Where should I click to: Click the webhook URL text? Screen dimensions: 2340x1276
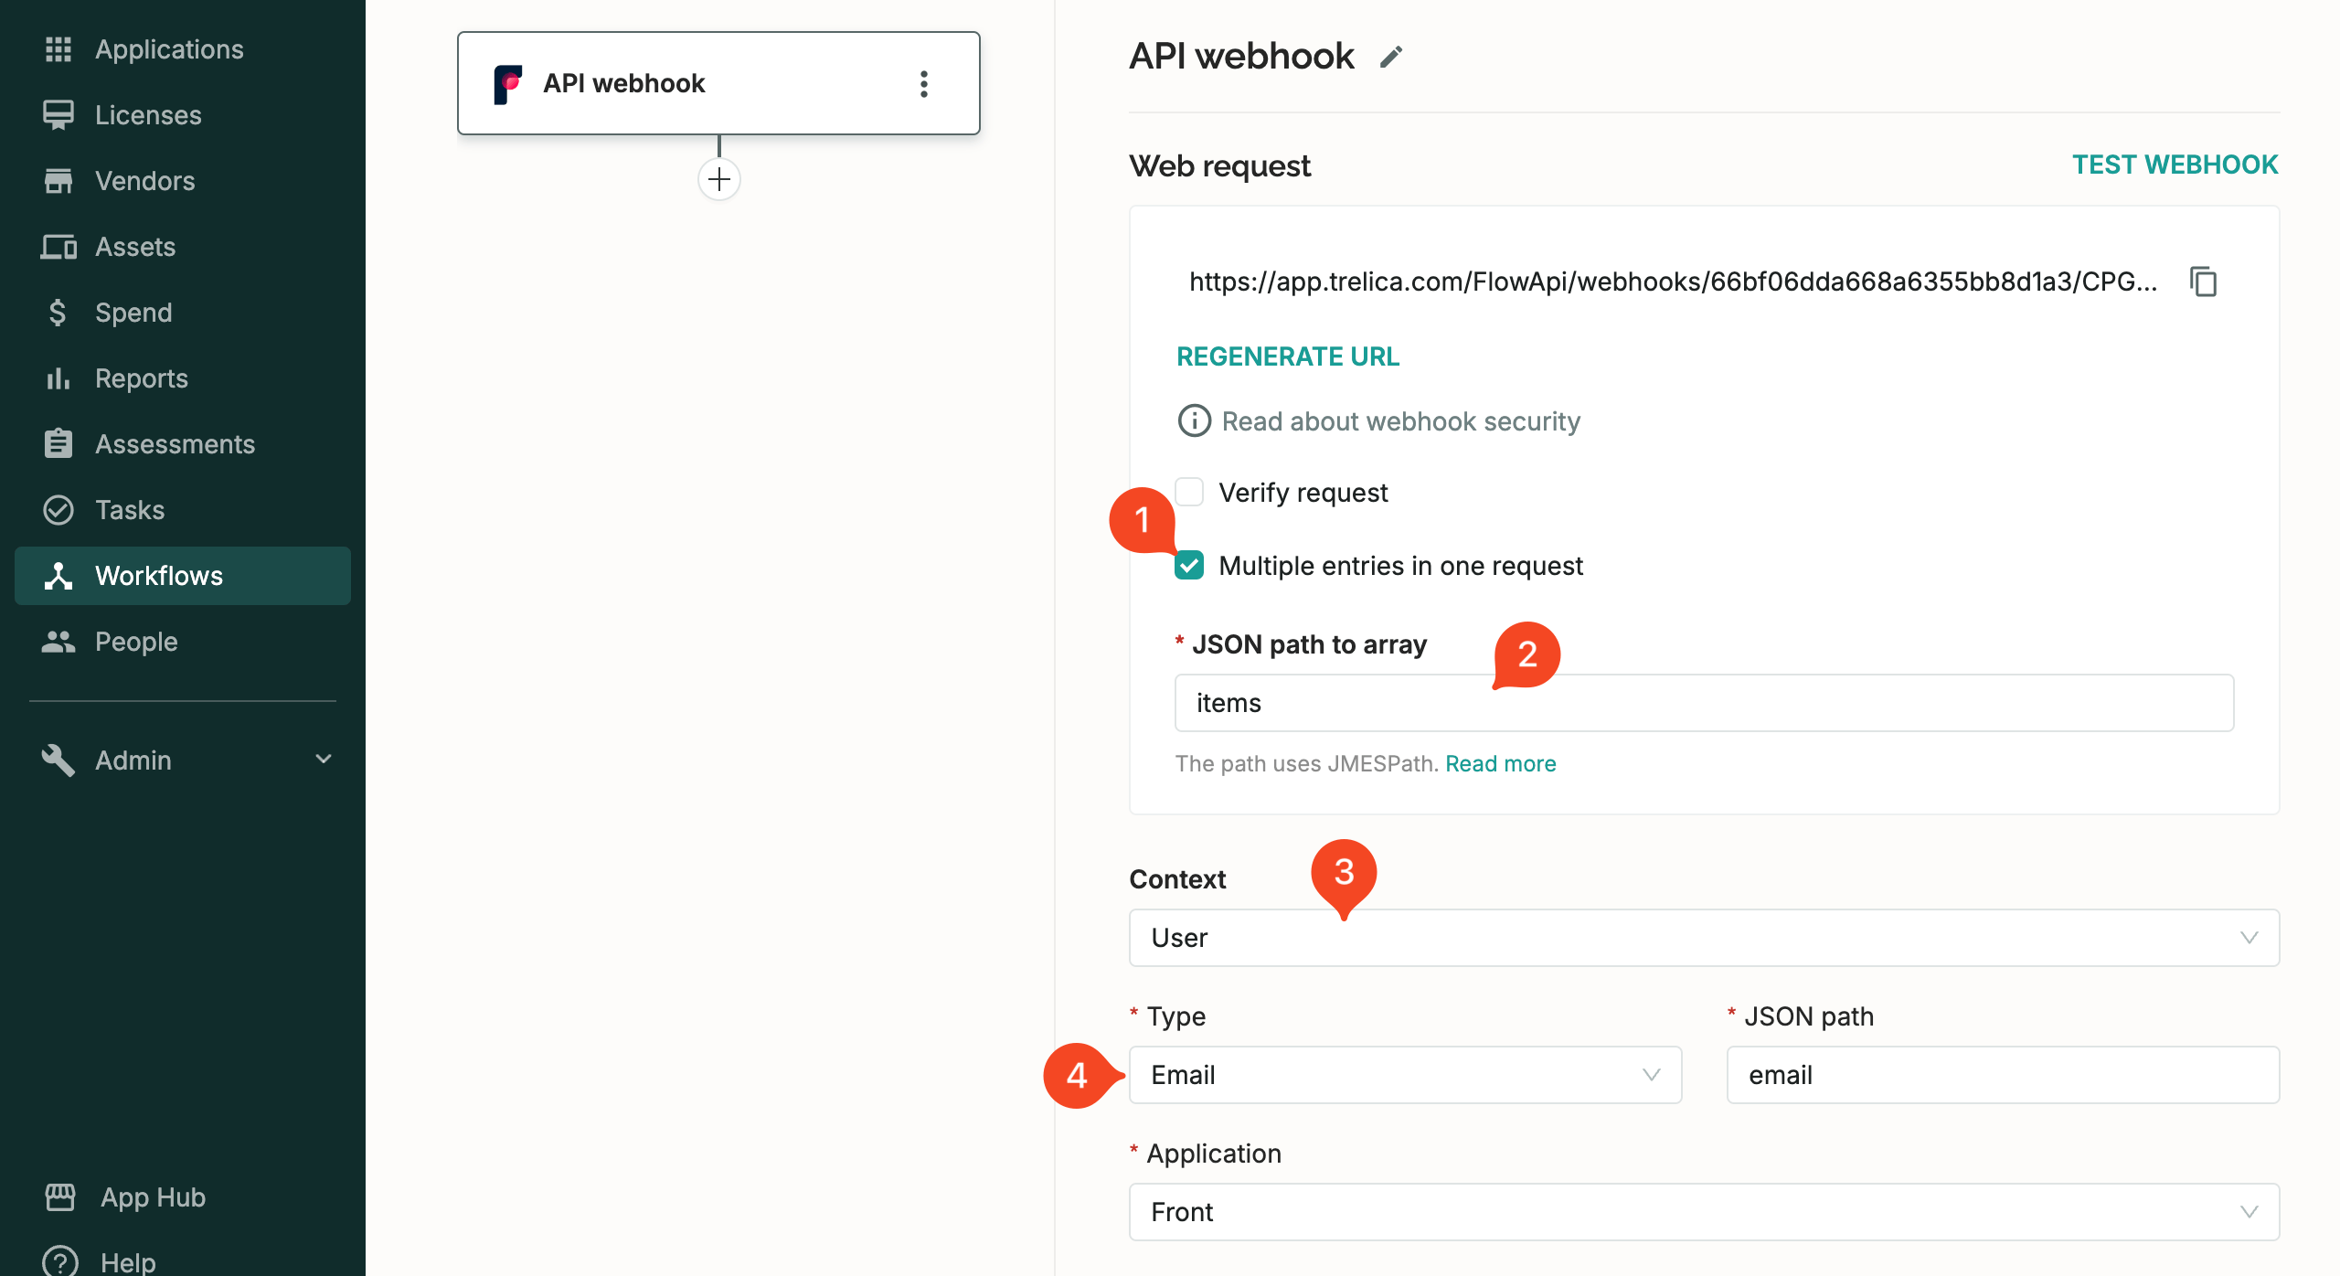(x=1673, y=282)
